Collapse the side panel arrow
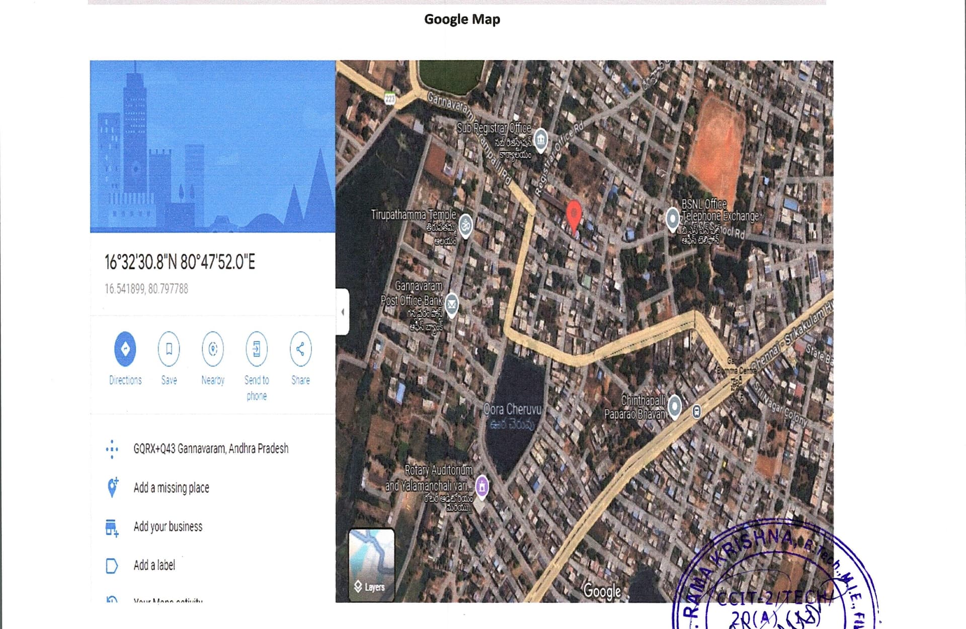 pyautogui.click(x=343, y=312)
